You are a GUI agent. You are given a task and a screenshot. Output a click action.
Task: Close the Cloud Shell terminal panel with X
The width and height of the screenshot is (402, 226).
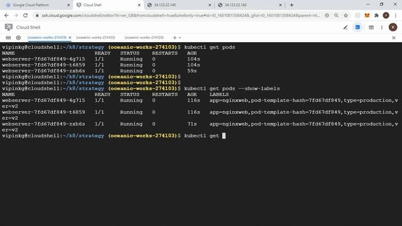point(394,38)
